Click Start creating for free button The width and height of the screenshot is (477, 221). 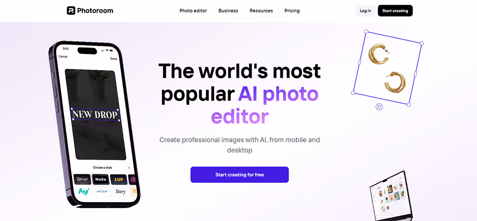[239, 174]
